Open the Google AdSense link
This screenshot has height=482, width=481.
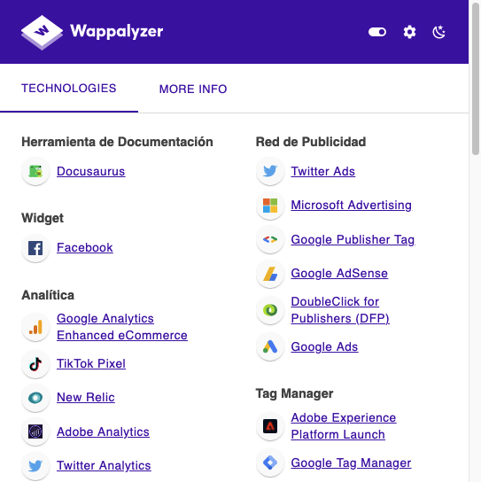(339, 273)
